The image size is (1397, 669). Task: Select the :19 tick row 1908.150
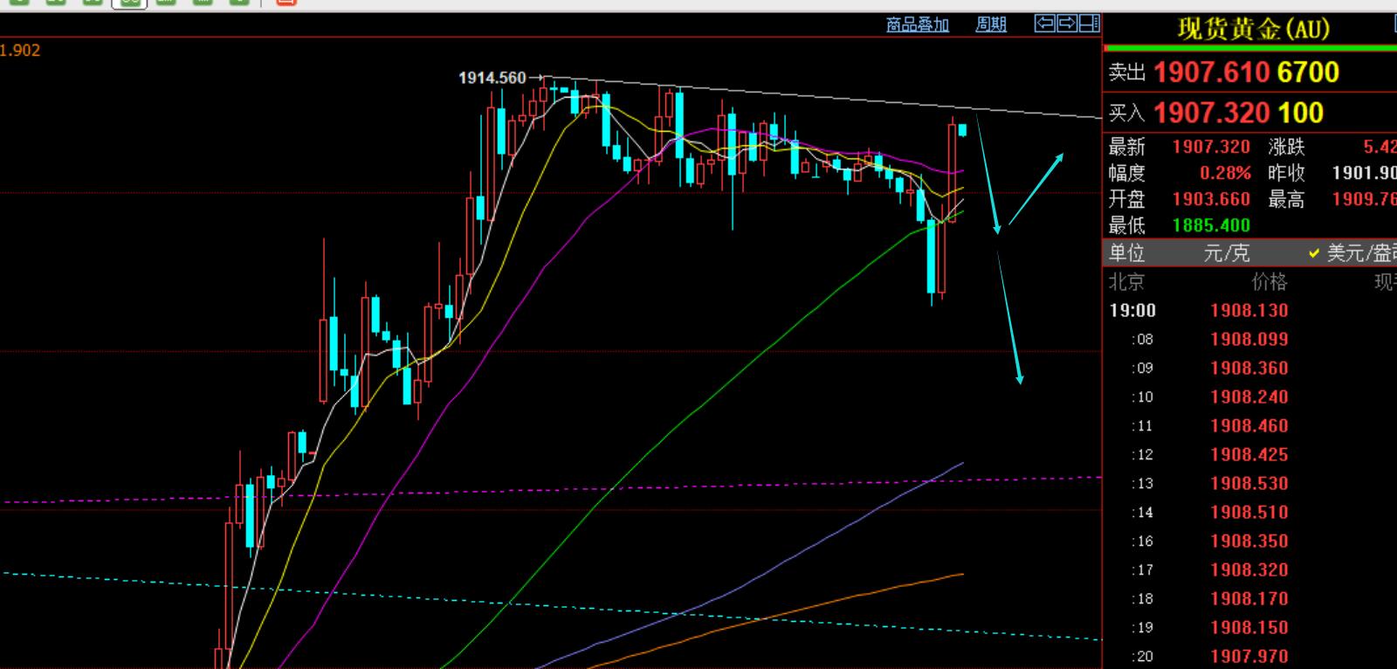click(1249, 628)
